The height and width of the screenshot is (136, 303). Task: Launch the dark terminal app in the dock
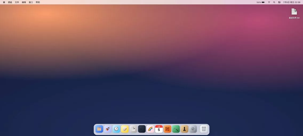(x=142, y=129)
